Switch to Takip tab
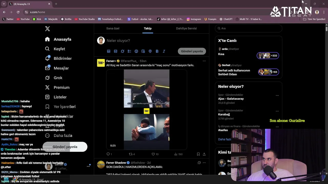Image resolution: width=328 pixels, height=184 pixels. [148, 28]
